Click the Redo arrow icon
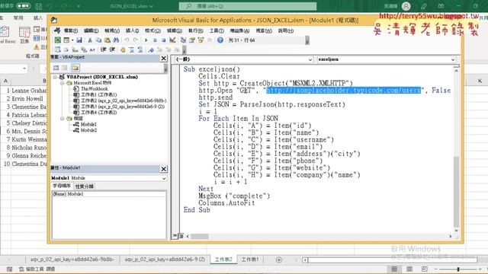488x274 pixels. [x=136, y=40]
